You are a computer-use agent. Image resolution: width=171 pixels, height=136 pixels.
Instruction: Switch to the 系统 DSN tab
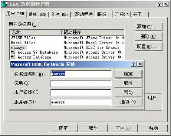coord(37,14)
